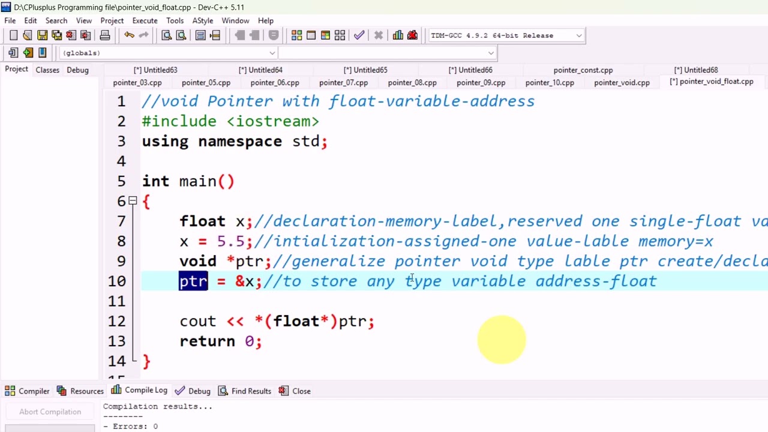Open the Search menu

[56, 20]
